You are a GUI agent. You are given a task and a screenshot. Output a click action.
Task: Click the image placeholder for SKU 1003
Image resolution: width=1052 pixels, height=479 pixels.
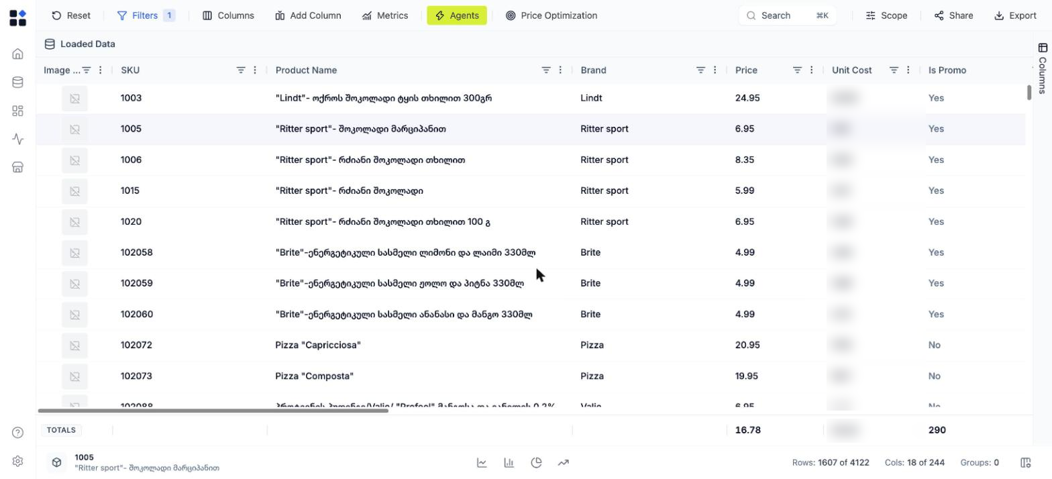(74, 98)
